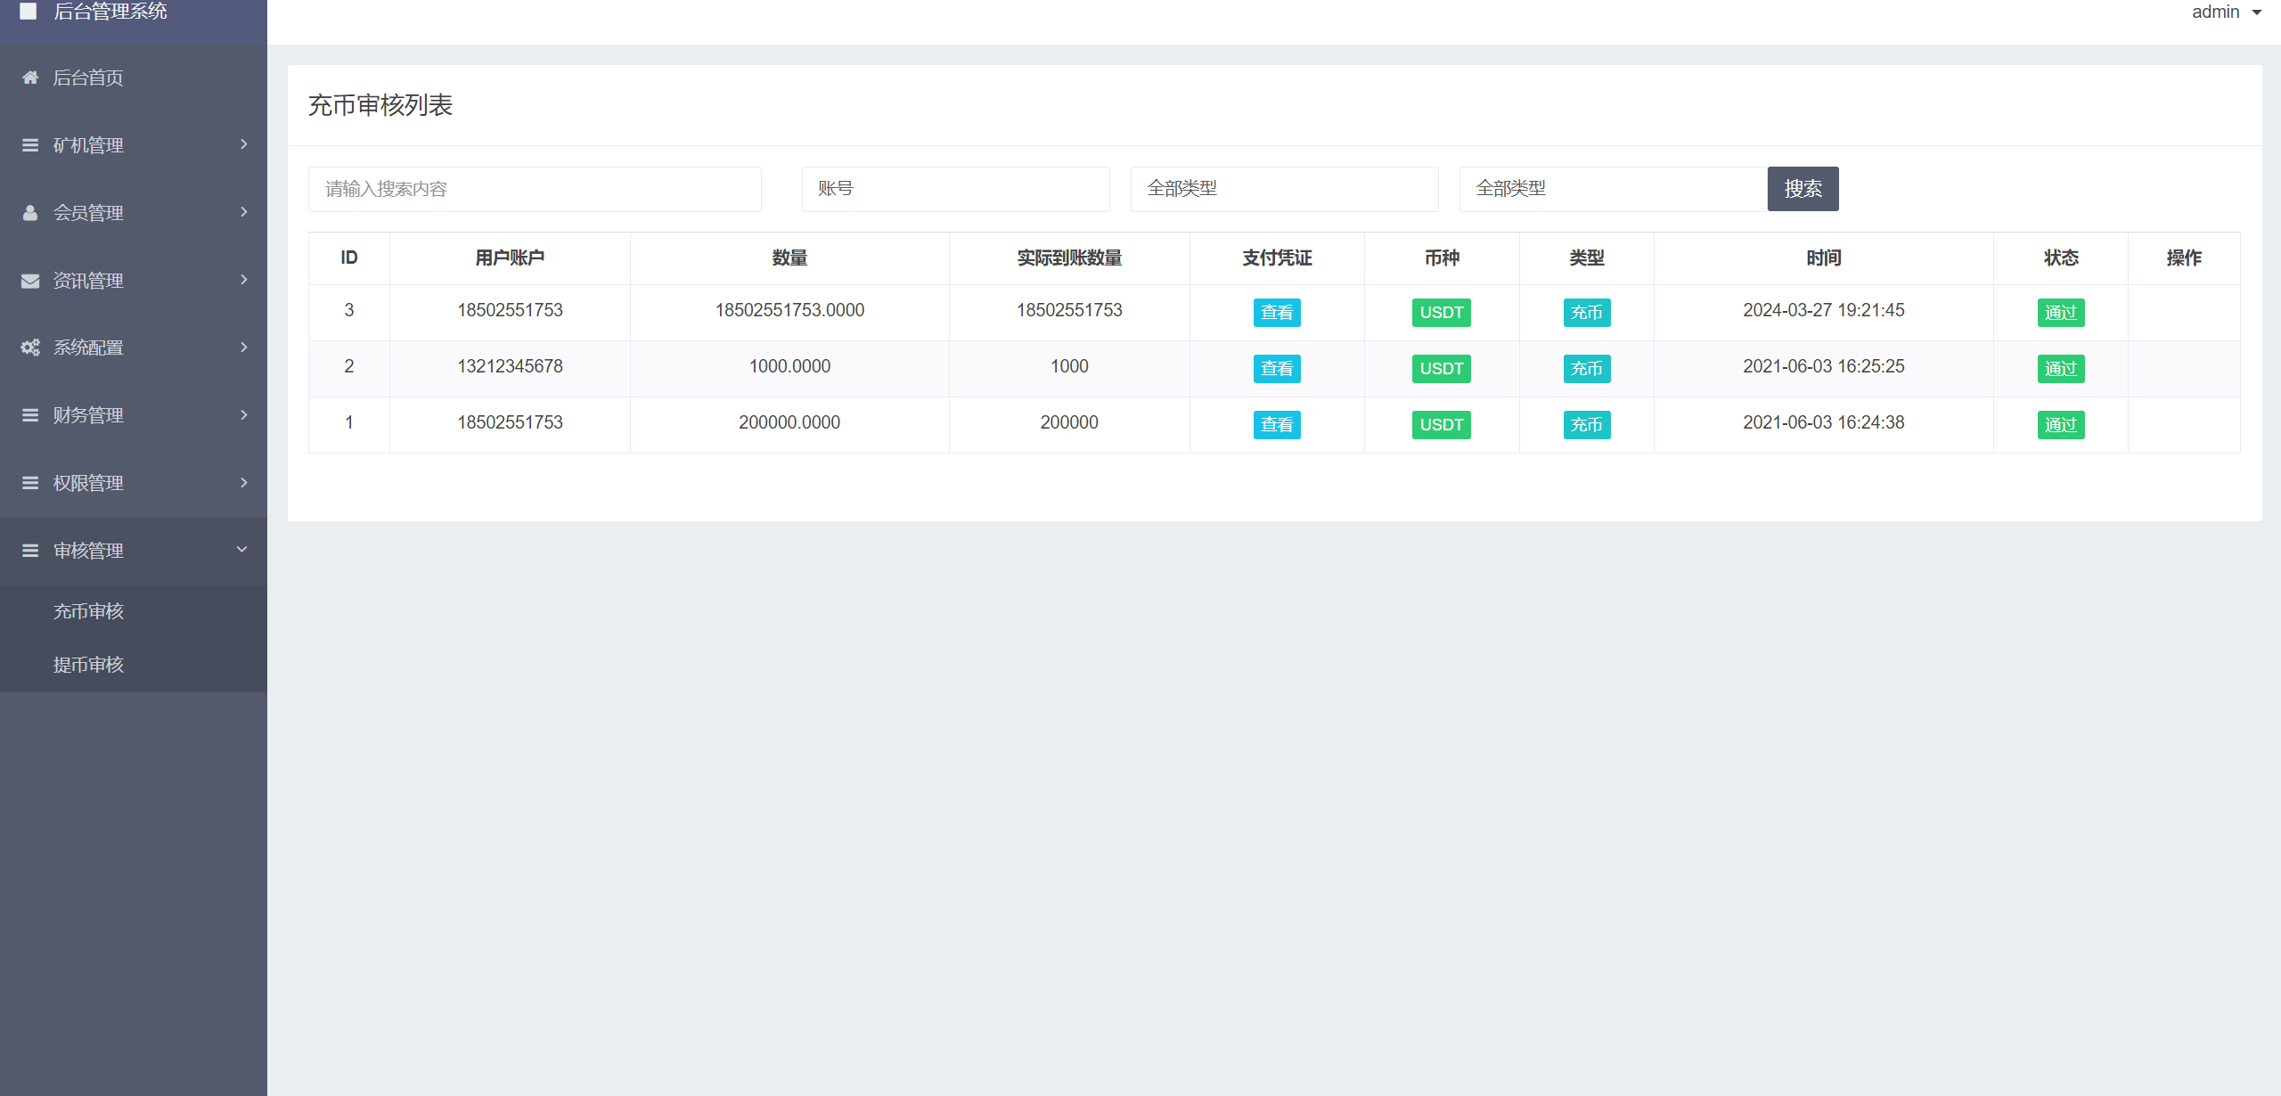Click the list icon beside 财务管理
The height and width of the screenshot is (1096, 2281).
[30, 415]
